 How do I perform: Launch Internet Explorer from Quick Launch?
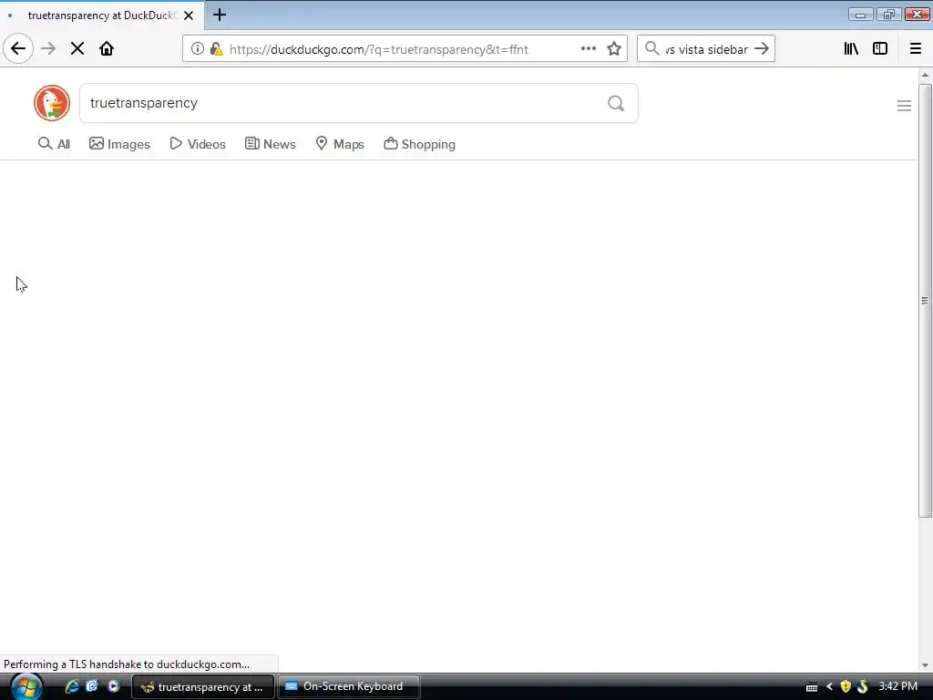(x=72, y=686)
